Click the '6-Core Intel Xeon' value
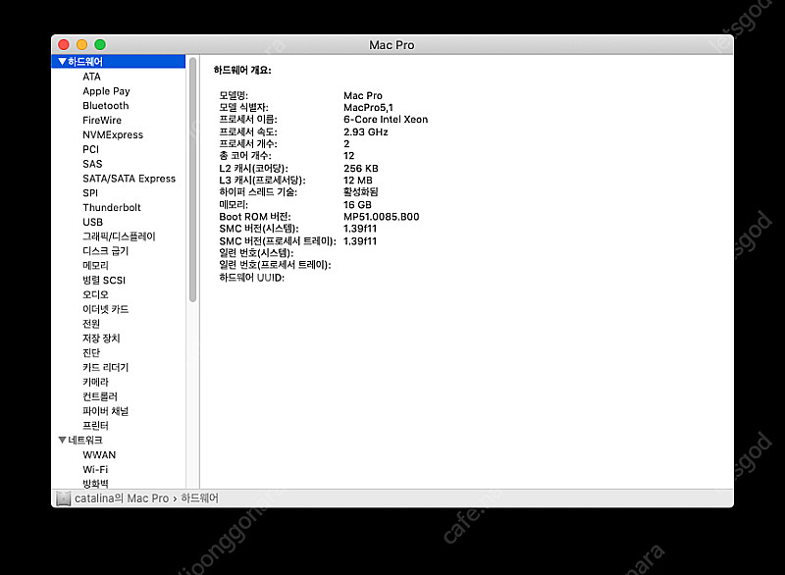 click(x=386, y=120)
